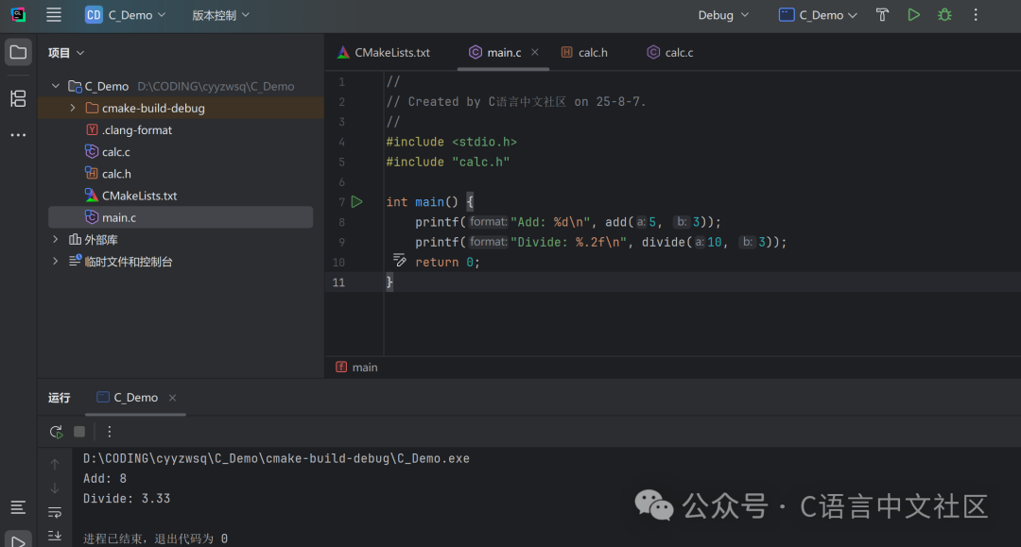
Task: Open calc.c in the project tree
Action: (x=116, y=151)
